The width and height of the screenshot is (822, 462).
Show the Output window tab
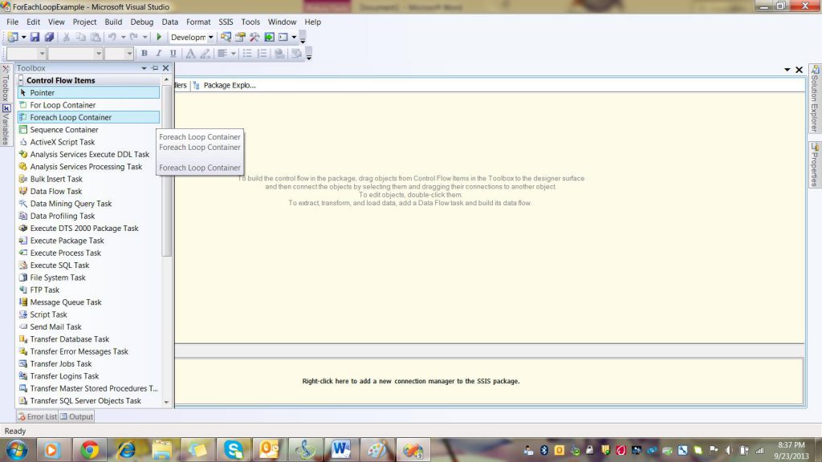(76, 416)
